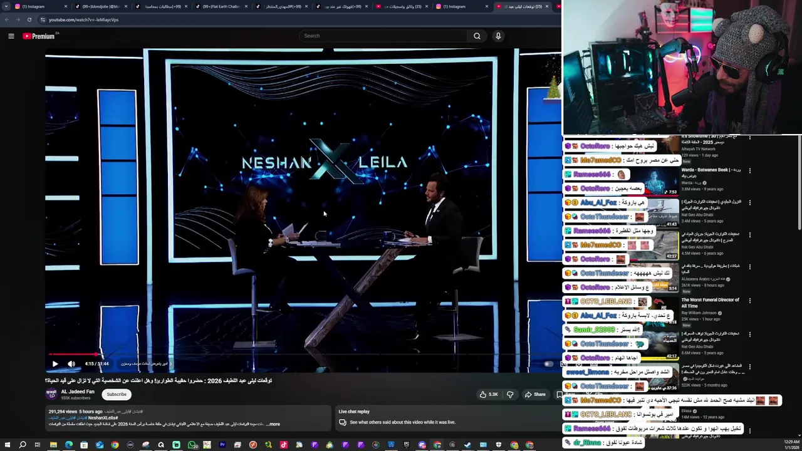
Task: Mute the video using the volume icon
Action: pyautogui.click(x=71, y=363)
